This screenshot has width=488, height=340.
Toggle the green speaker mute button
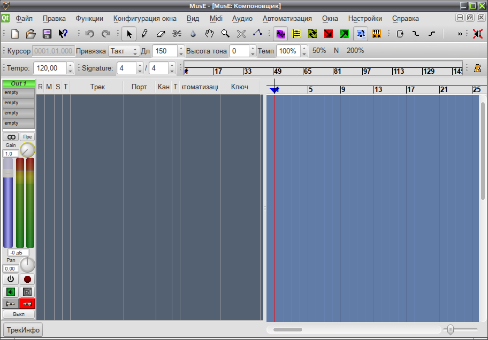(x=11, y=292)
